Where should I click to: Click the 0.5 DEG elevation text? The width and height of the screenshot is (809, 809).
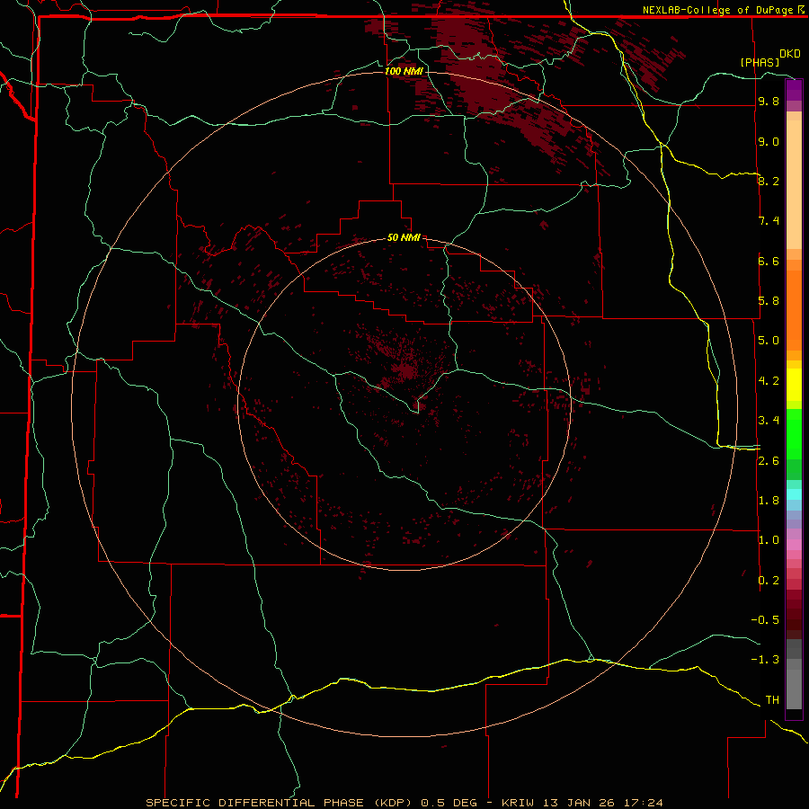[449, 803]
